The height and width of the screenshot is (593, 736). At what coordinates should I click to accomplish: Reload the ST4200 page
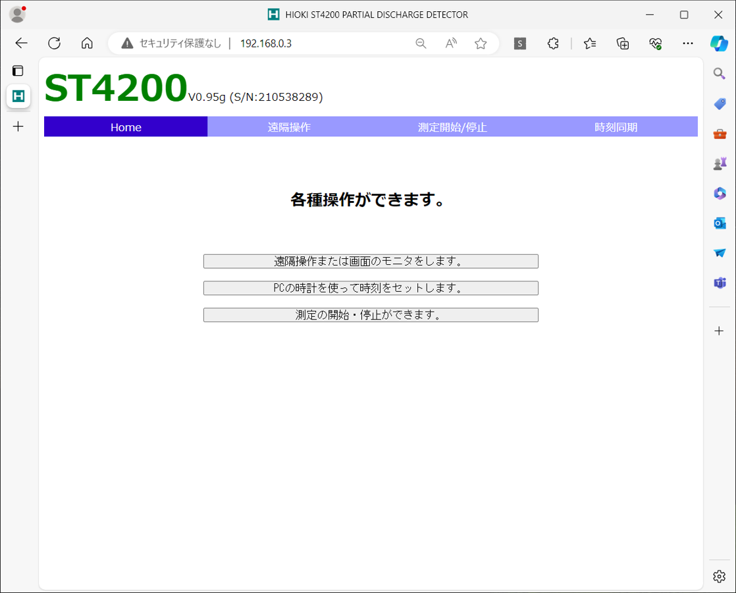click(x=55, y=43)
